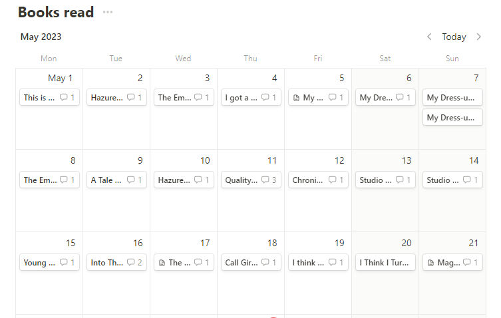
Task: Open 'I got a' entry on May 4
Action: pyautogui.click(x=240, y=98)
